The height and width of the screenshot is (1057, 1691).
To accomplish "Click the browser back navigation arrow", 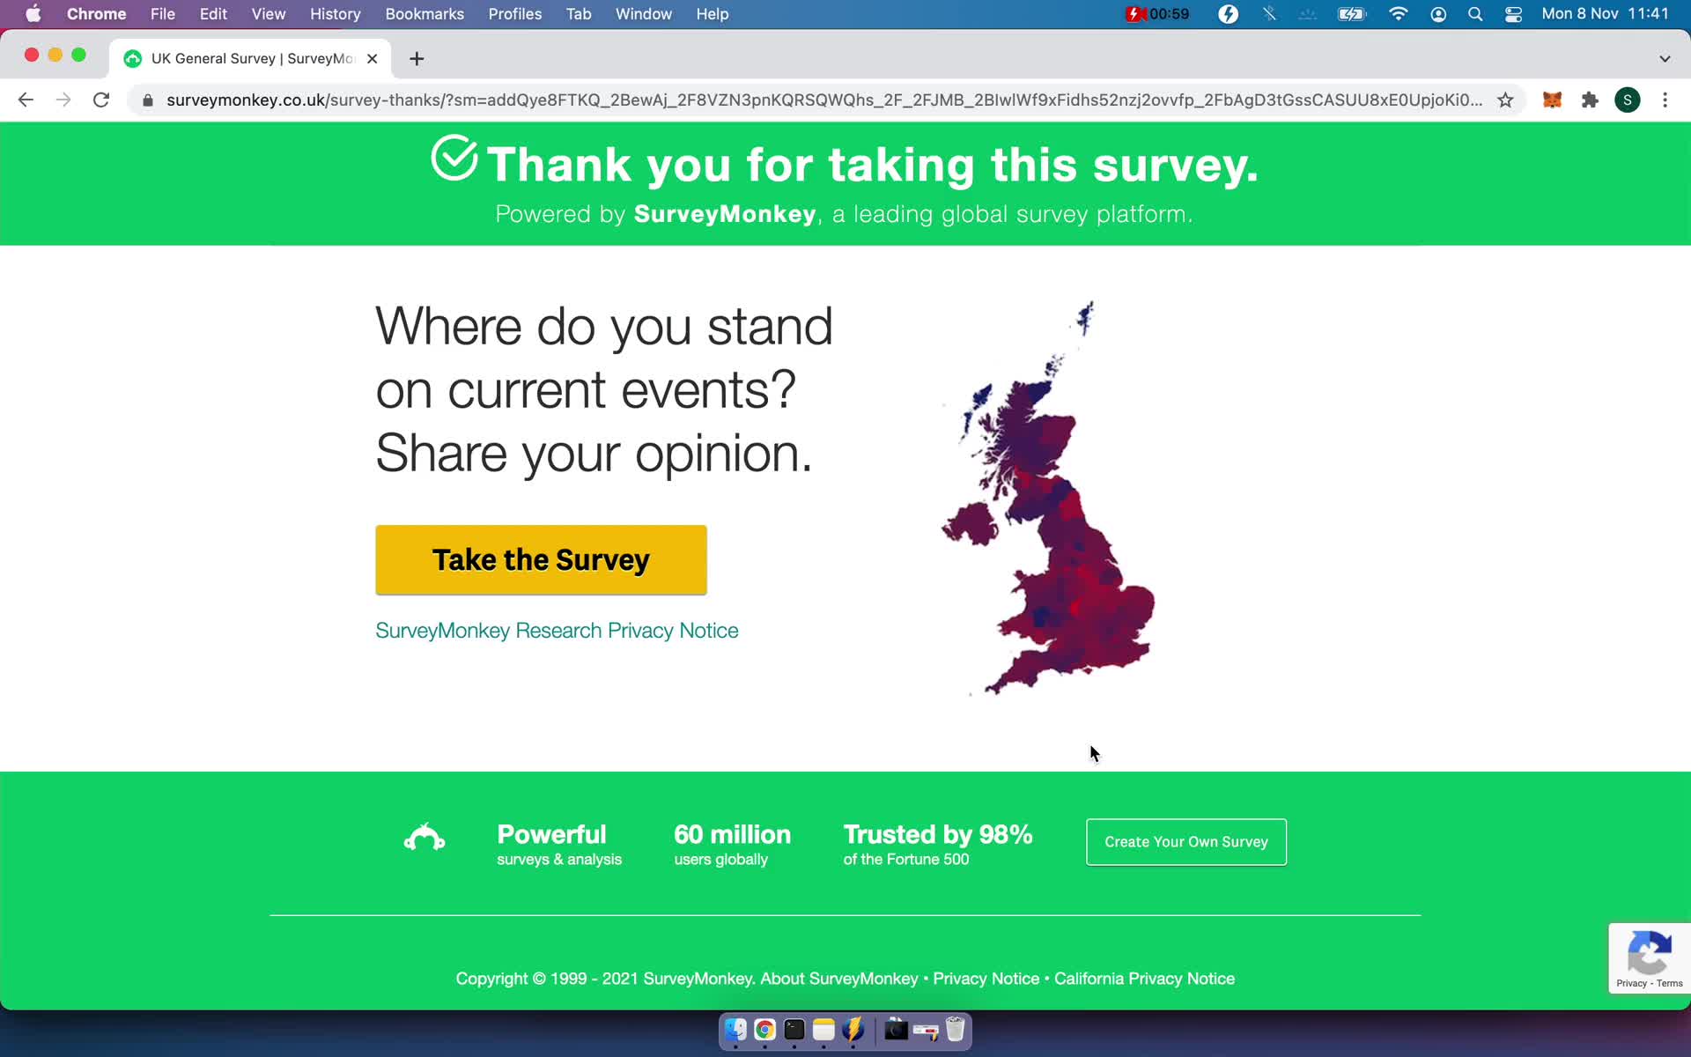I will (x=25, y=99).
